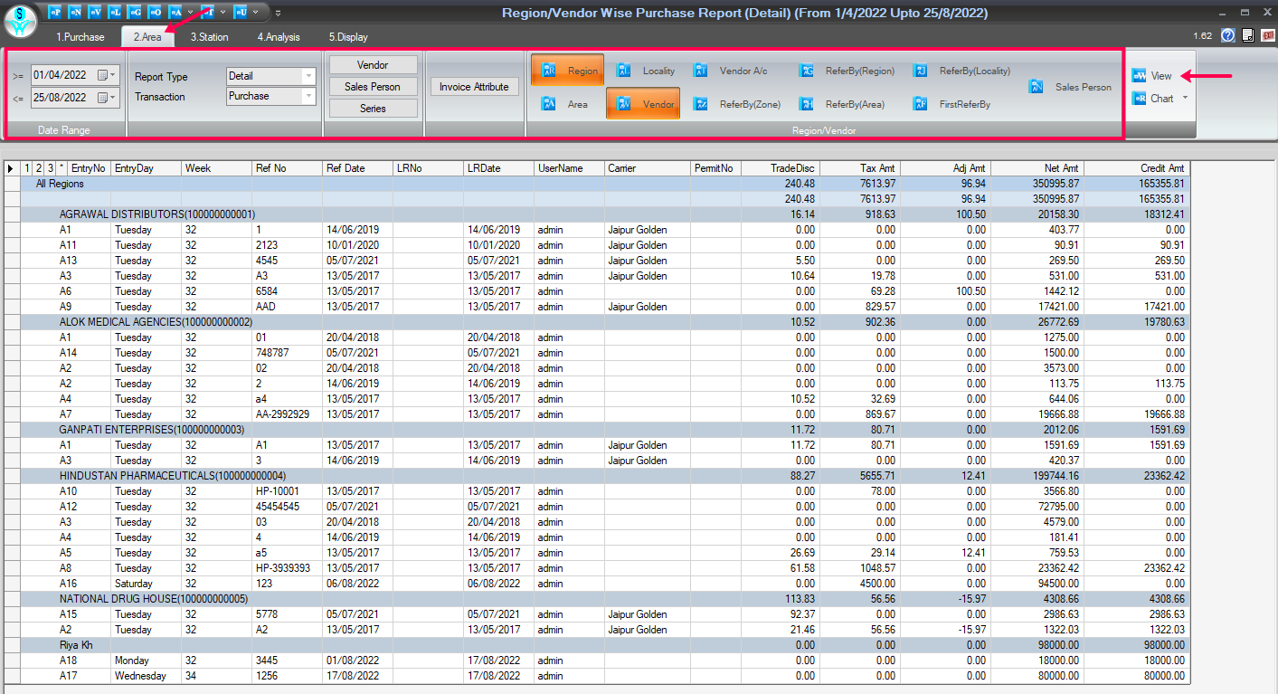Image resolution: width=1278 pixels, height=694 pixels.
Task: Click the V quick access icon
Action: 95,13
